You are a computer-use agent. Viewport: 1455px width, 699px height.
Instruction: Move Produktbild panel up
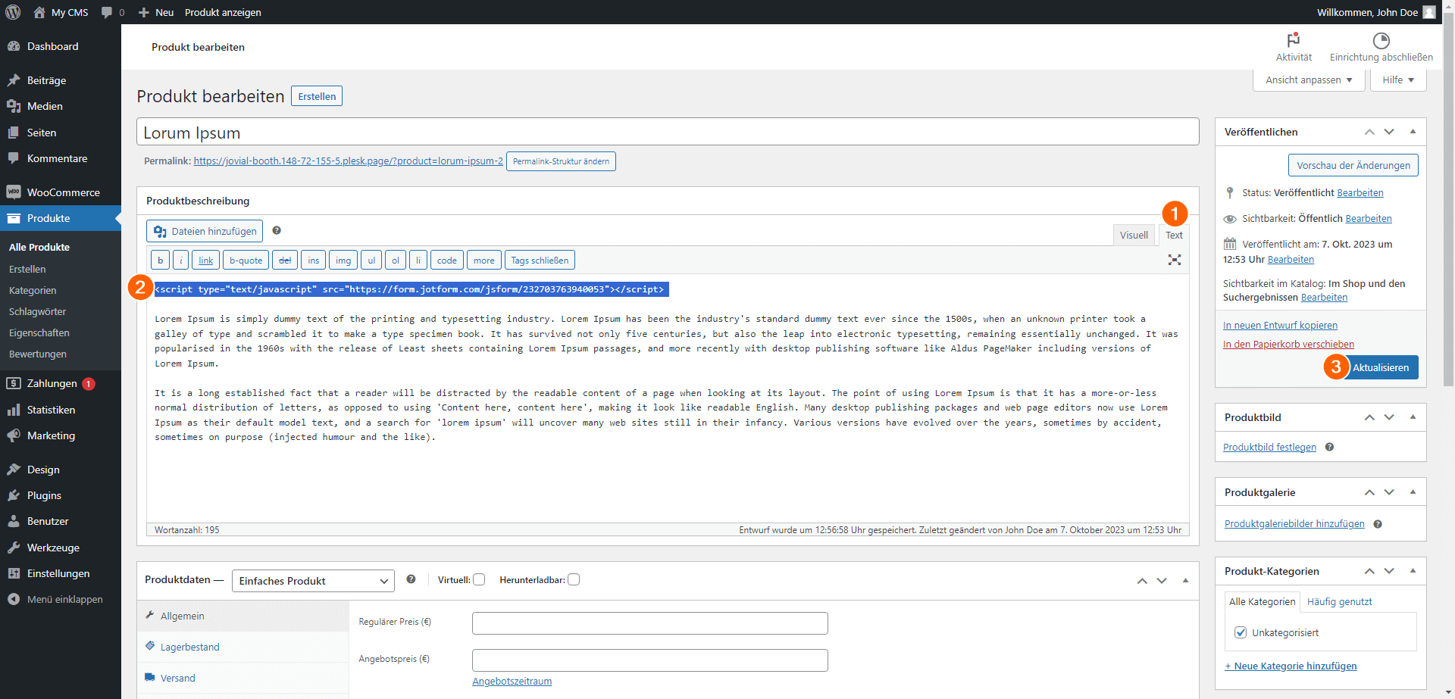point(1369,417)
